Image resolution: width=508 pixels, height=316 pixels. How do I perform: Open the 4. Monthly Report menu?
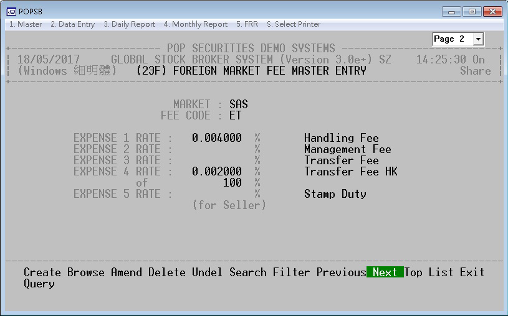(195, 24)
